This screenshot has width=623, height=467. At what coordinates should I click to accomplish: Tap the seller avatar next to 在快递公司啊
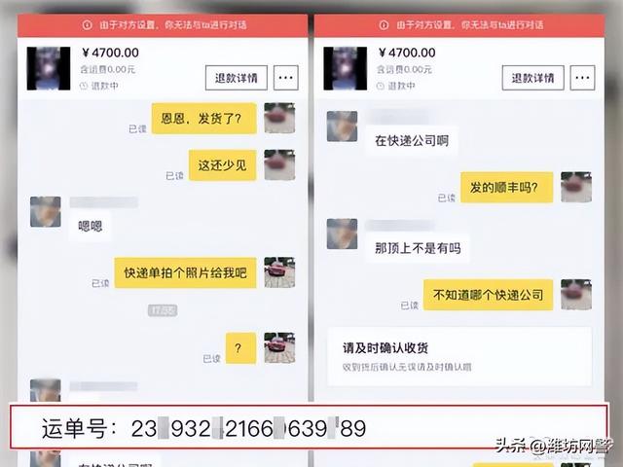342,126
